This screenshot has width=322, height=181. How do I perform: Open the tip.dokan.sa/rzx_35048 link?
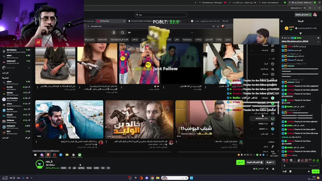pos(295,41)
